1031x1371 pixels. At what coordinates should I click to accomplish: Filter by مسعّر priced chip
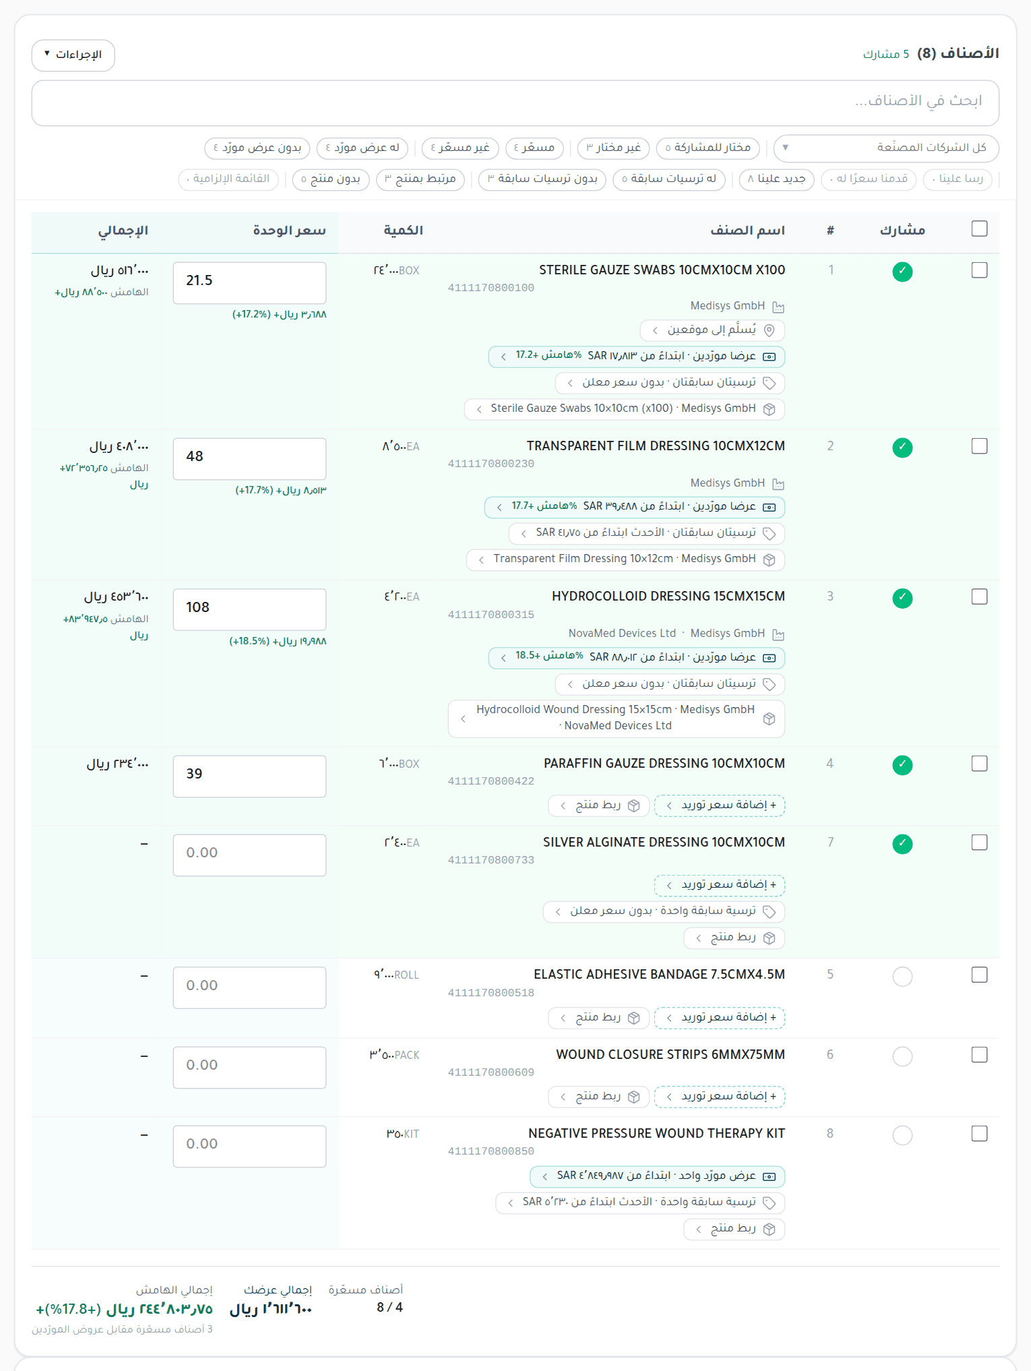coord(534,148)
